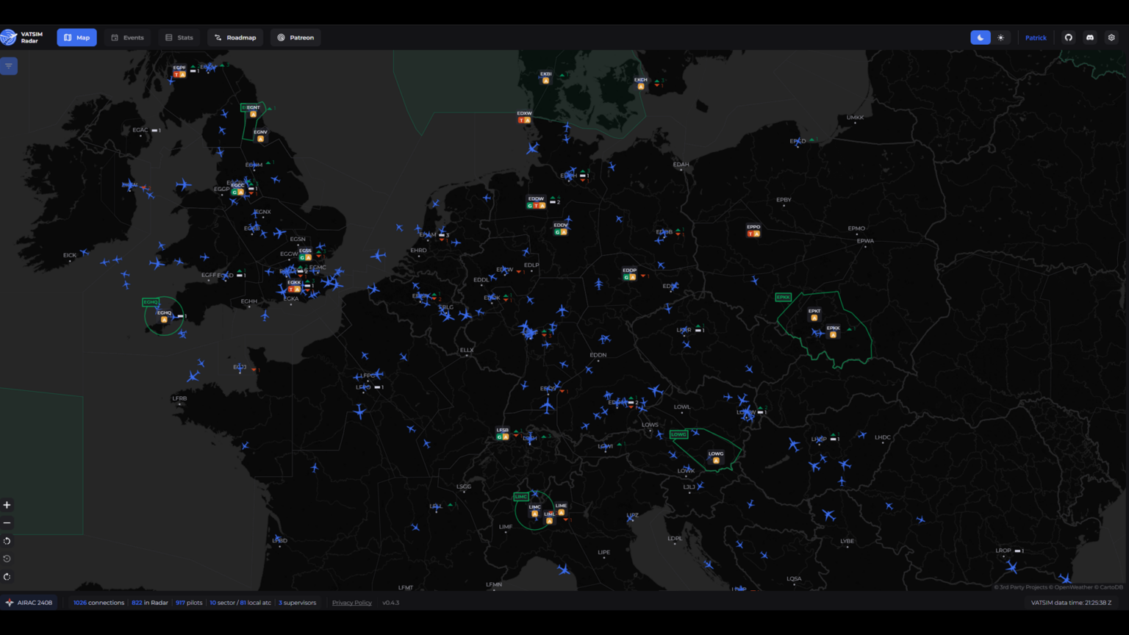Screen dimensions: 1129x635
Task: Open the map filters panel
Action: pyautogui.click(x=9, y=65)
